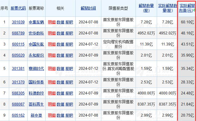Open 国科恒泰 stock name link
197x121 pixels.
tap(36, 82)
